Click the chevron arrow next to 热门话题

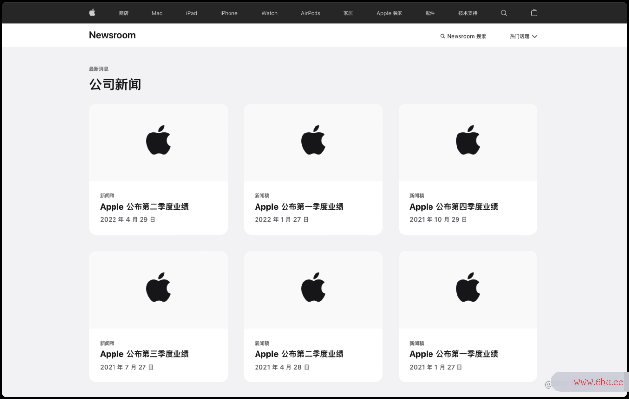coord(535,36)
